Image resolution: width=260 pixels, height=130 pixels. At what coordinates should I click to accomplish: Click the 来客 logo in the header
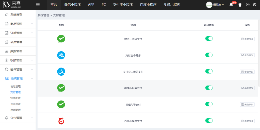click(x=14, y=5)
